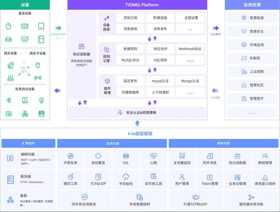Click the 插件管理 cube icon
Viewport: 280px width, 212px height.
(107, 81)
